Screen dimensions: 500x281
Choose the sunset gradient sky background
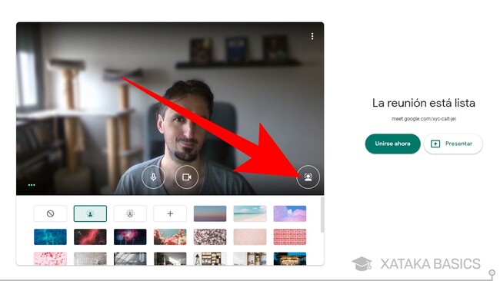pyautogui.click(x=210, y=213)
